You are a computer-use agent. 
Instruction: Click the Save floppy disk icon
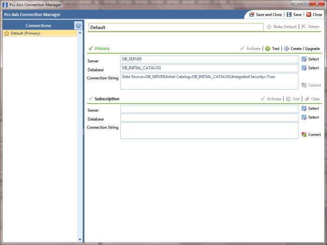289,14
